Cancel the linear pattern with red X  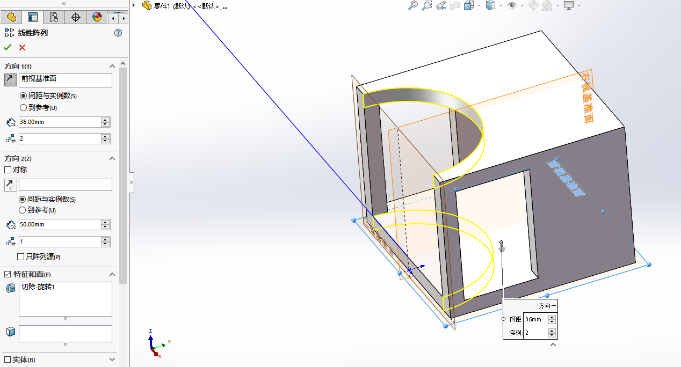[x=22, y=48]
